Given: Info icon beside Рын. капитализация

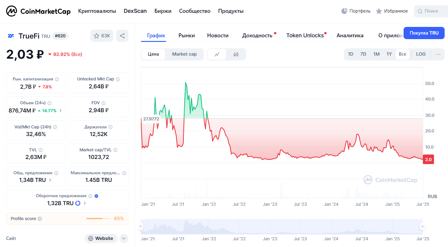Looking at the screenshot, I should pos(57,79).
